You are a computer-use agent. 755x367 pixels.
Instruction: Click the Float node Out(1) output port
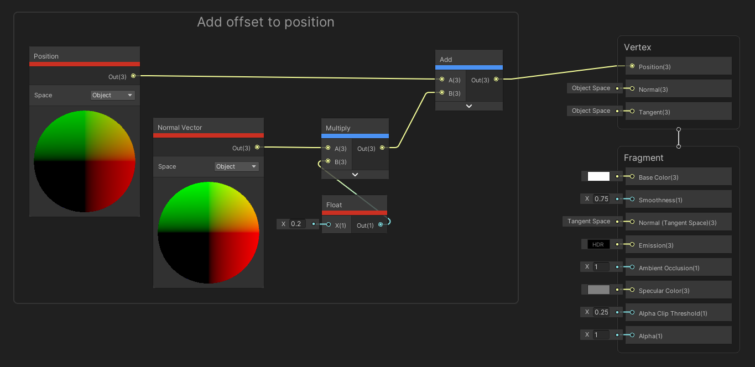(380, 225)
